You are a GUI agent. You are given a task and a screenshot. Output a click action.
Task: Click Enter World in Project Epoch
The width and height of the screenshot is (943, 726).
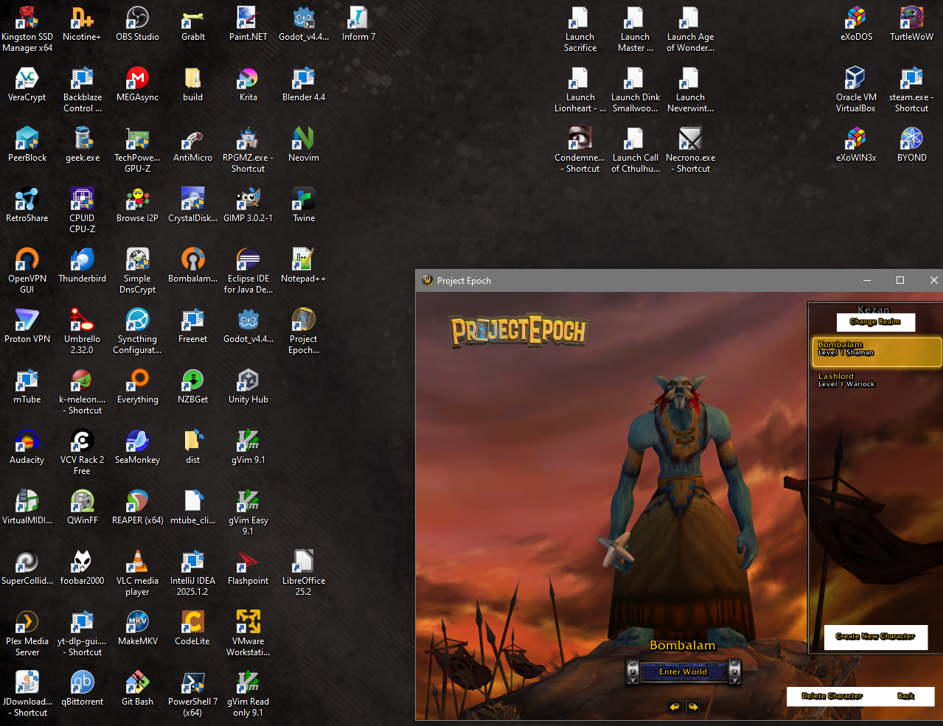pos(683,671)
